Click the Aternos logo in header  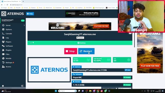click(x=13, y=14)
